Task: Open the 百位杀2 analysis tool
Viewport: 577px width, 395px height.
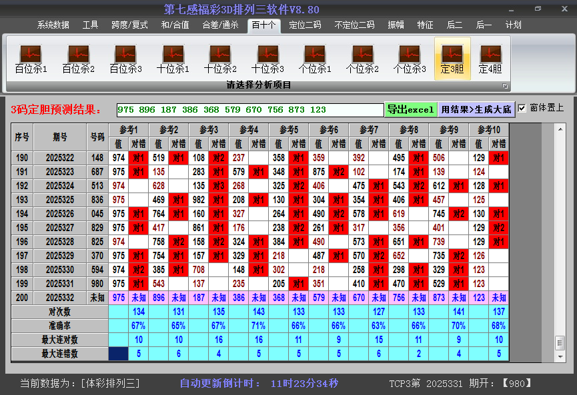Action: pyautogui.click(x=77, y=53)
